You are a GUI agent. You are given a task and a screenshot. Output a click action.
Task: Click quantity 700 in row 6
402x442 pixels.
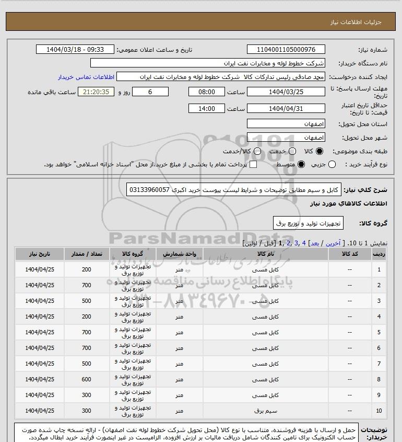(86, 348)
